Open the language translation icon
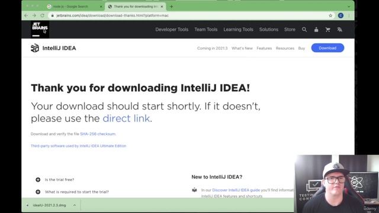The height and width of the screenshot is (213, 379). point(339,30)
